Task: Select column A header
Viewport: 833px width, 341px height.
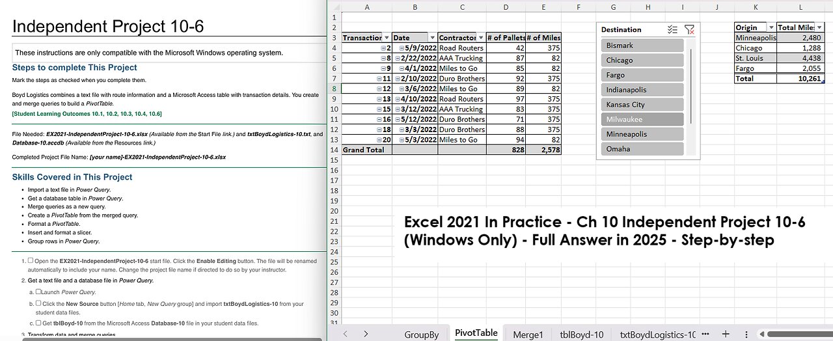Action: [x=367, y=7]
